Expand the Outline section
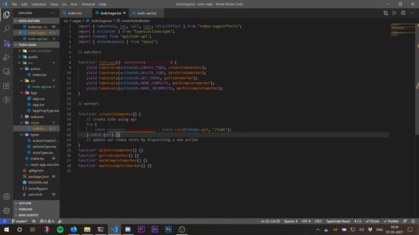 [37, 203]
